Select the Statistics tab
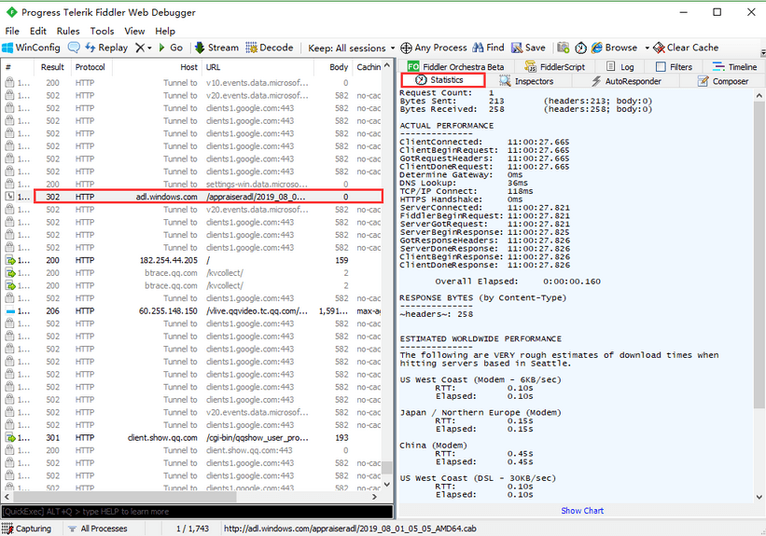This screenshot has width=766, height=536. coord(443,80)
